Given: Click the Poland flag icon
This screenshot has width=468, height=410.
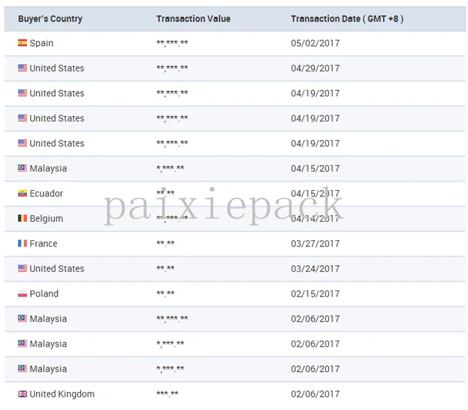Looking at the screenshot, I should click(x=22, y=294).
